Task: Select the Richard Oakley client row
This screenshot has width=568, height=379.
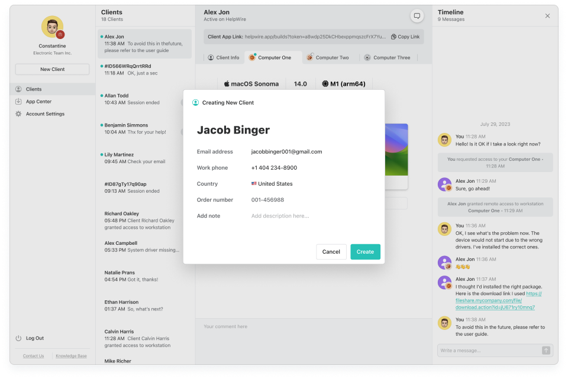Action: [x=144, y=221]
